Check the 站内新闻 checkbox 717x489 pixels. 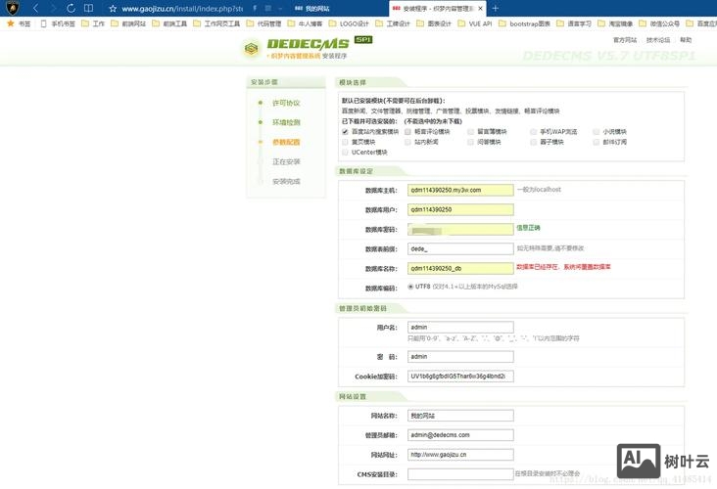click(407, 142)
